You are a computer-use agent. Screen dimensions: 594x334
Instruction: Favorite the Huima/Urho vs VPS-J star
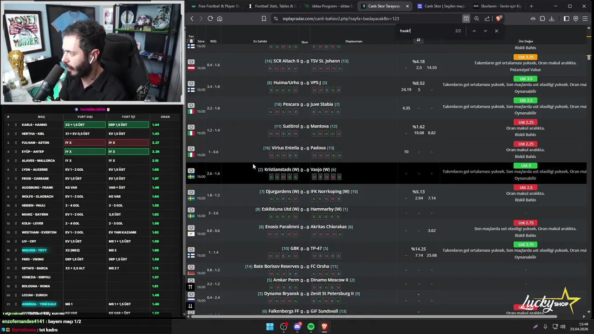(x=191, y=83)
